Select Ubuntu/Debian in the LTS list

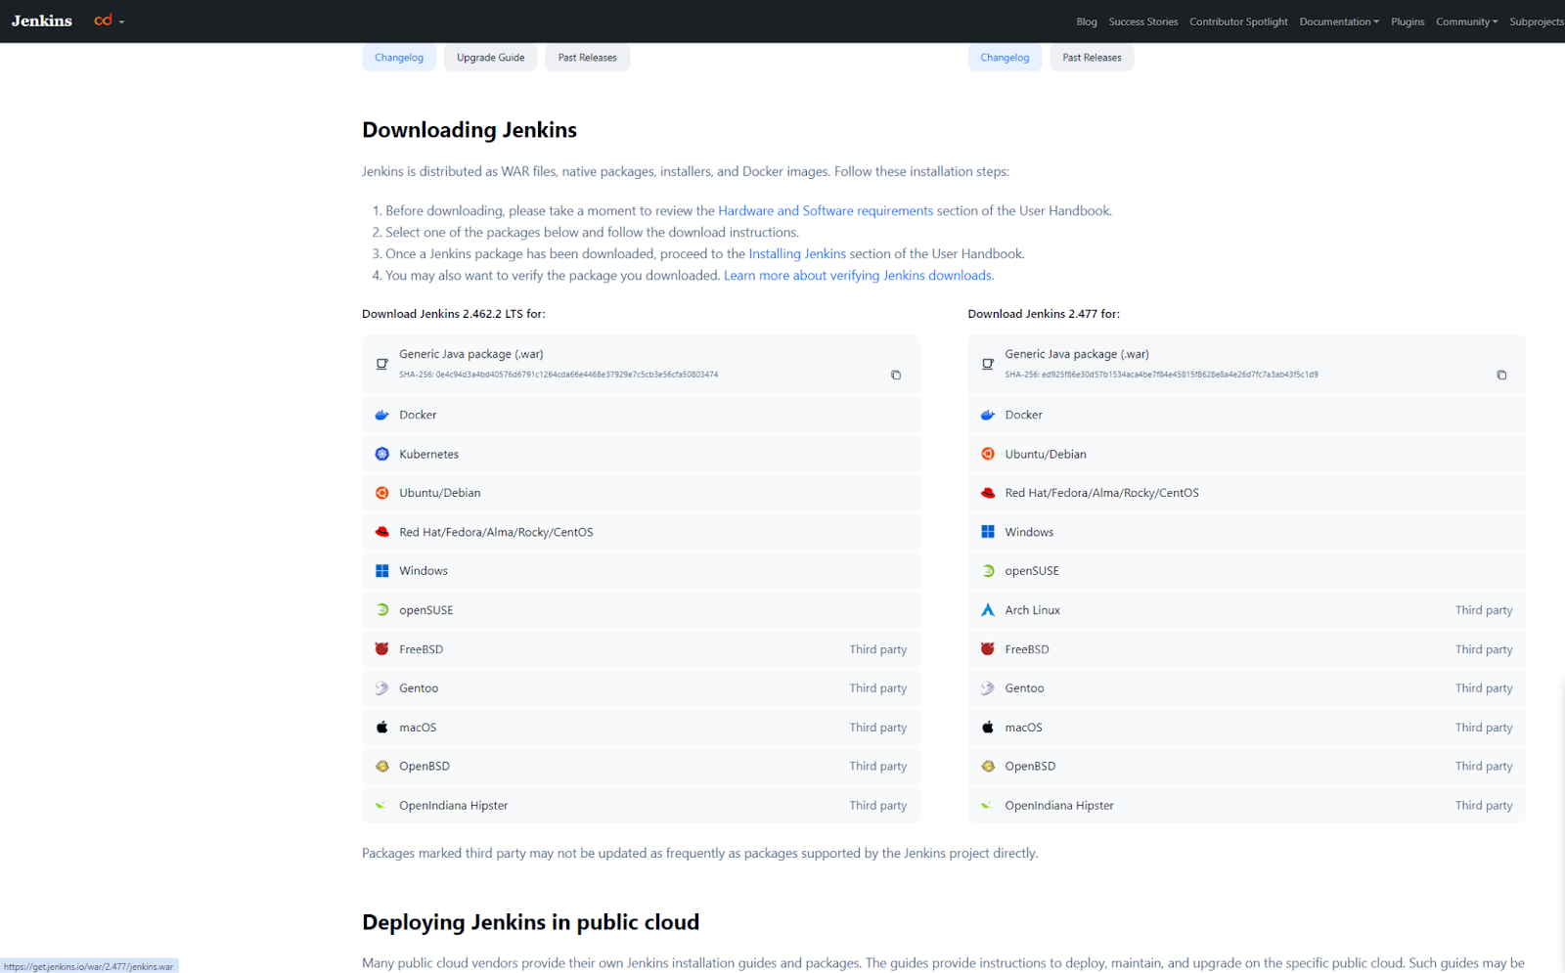(x=641, y=493)
